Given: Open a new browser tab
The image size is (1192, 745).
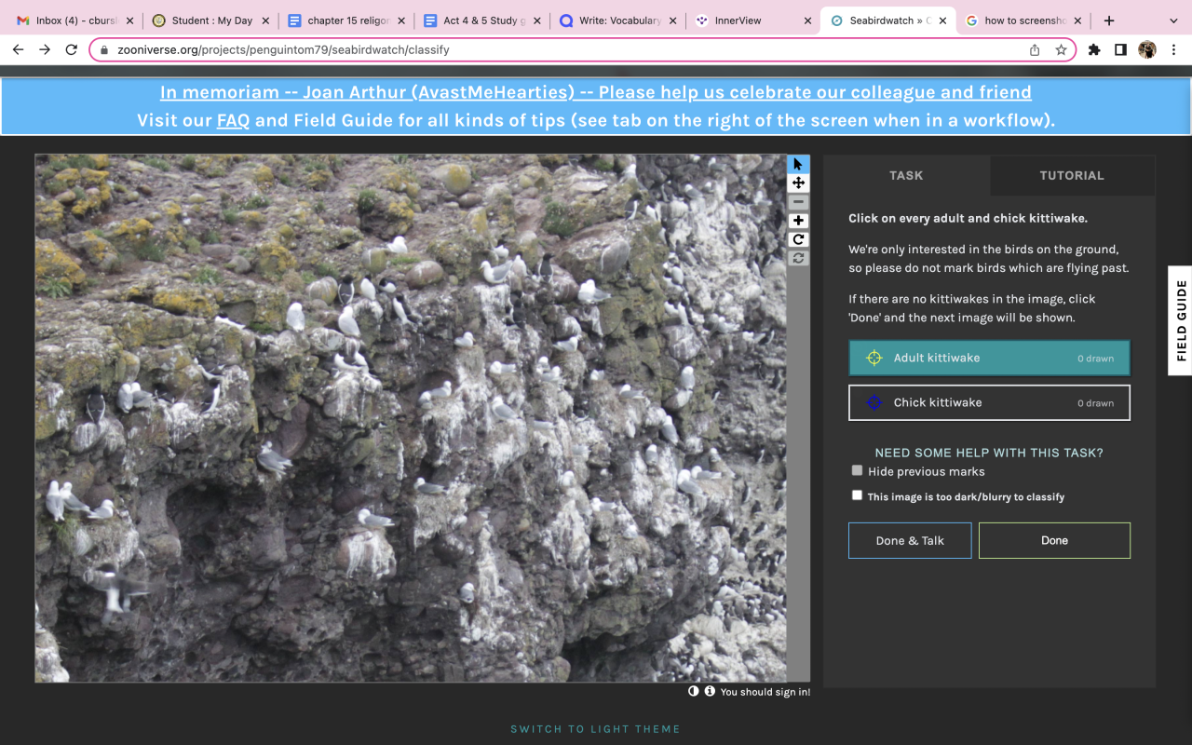Looking at the screenshot, I should [1109, 20].
